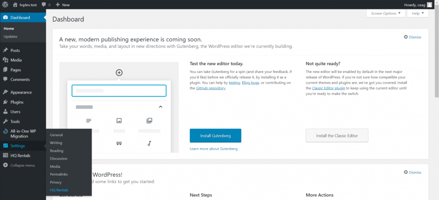Open Permalinks settings submenu item
The height and width of the screenshot is (200, 439).
tap(59, 174)
